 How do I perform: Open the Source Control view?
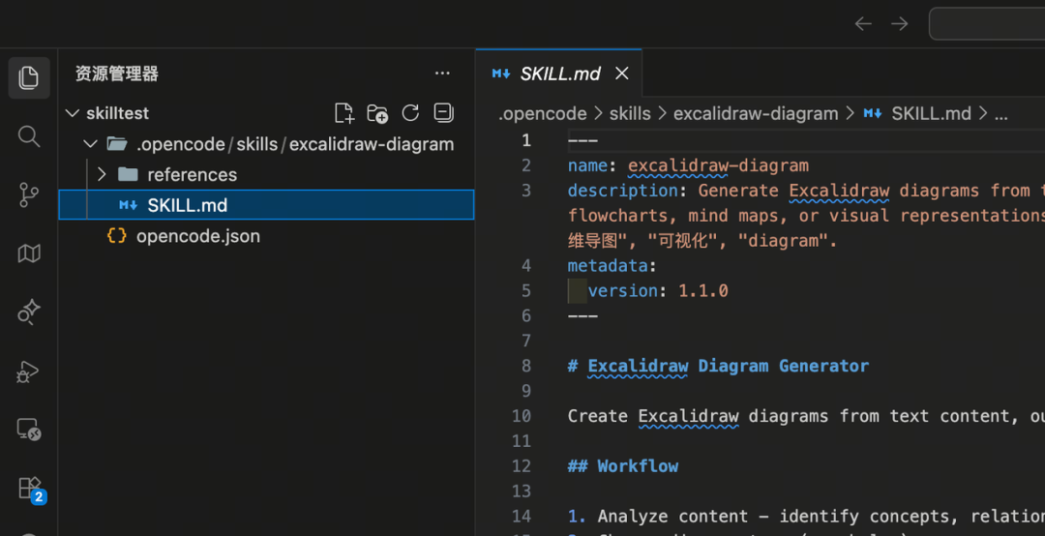(x=29, y=194)
